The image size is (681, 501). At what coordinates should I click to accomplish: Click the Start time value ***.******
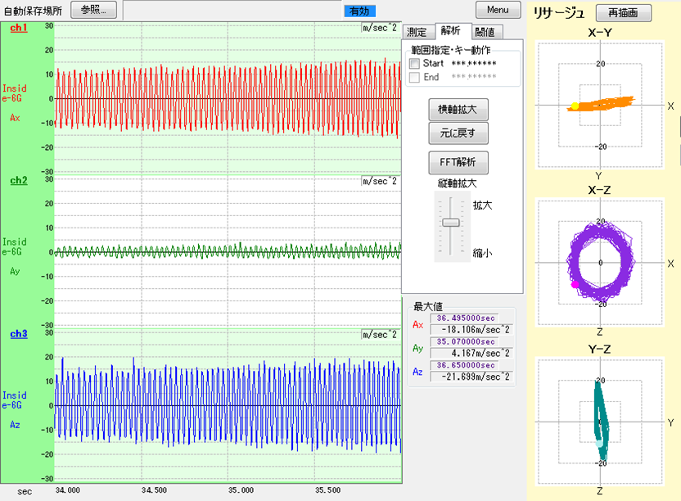pyautogui.click(x=474, y=63)
